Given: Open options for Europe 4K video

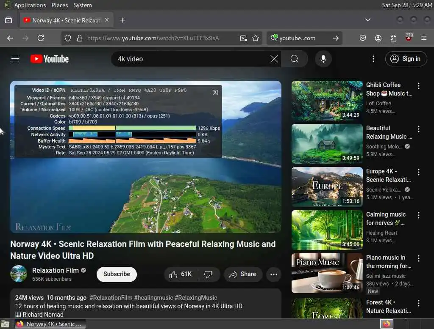Looking at the screenshot, I should click(x=418, y=172).
